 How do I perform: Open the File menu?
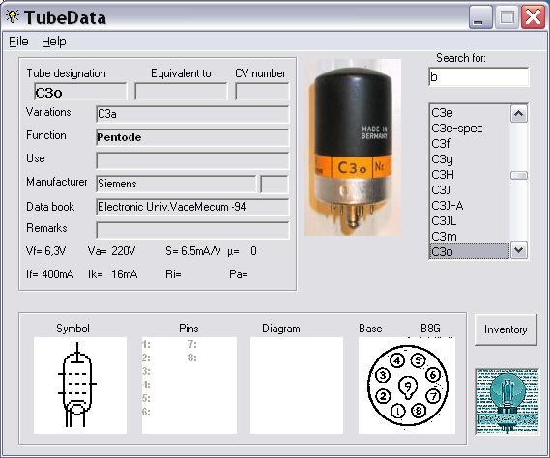pyautogui.click(x=18, y=42)
